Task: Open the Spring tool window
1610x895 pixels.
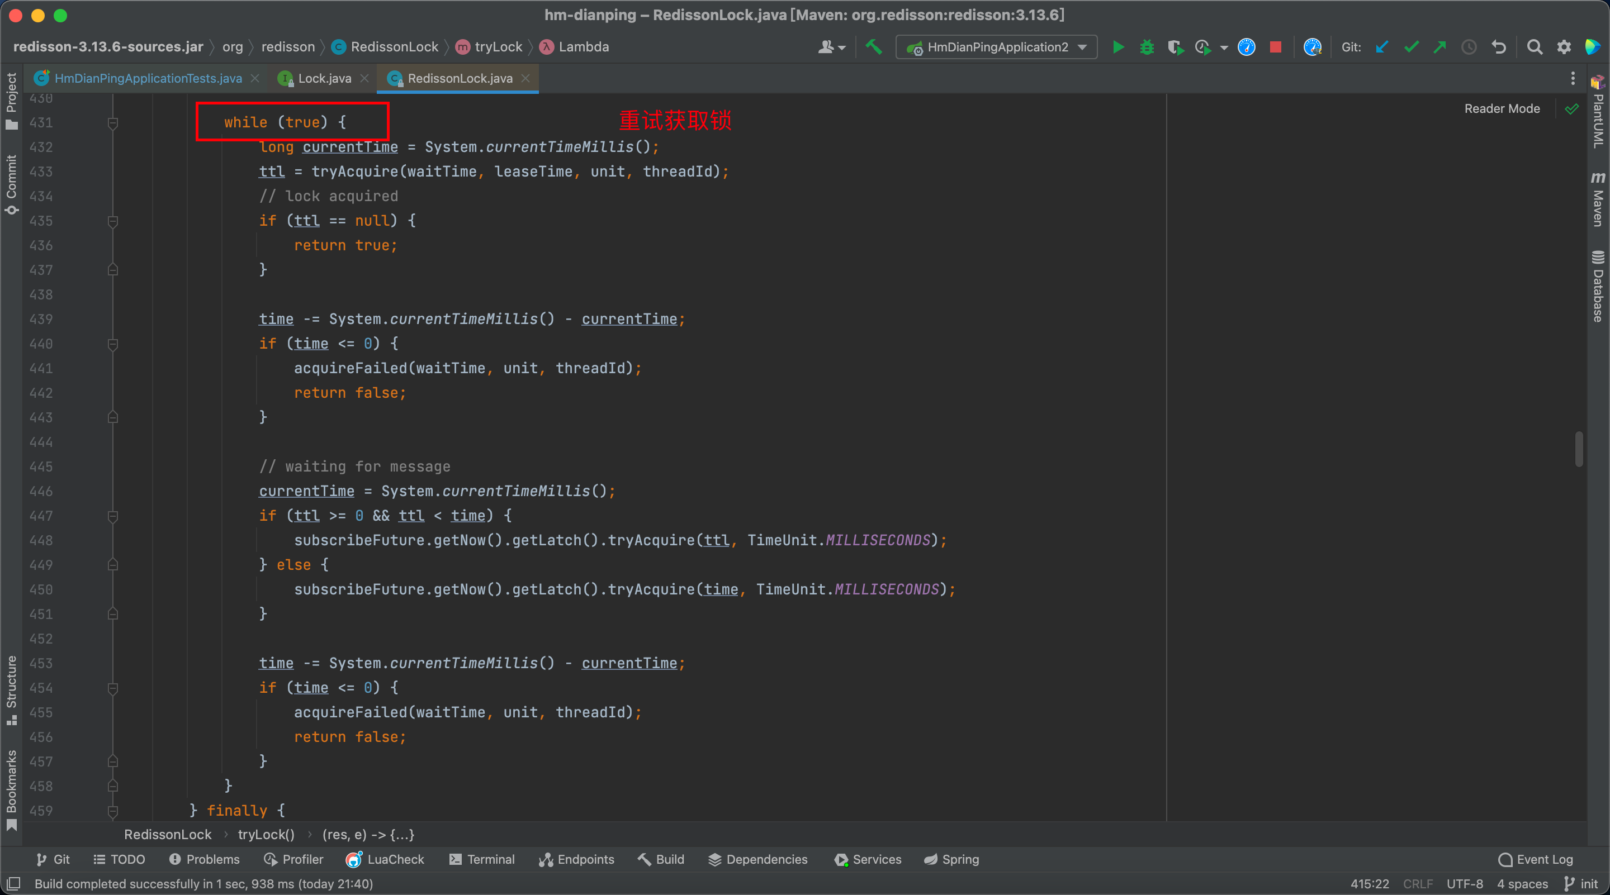Action: tap(952, 859)
